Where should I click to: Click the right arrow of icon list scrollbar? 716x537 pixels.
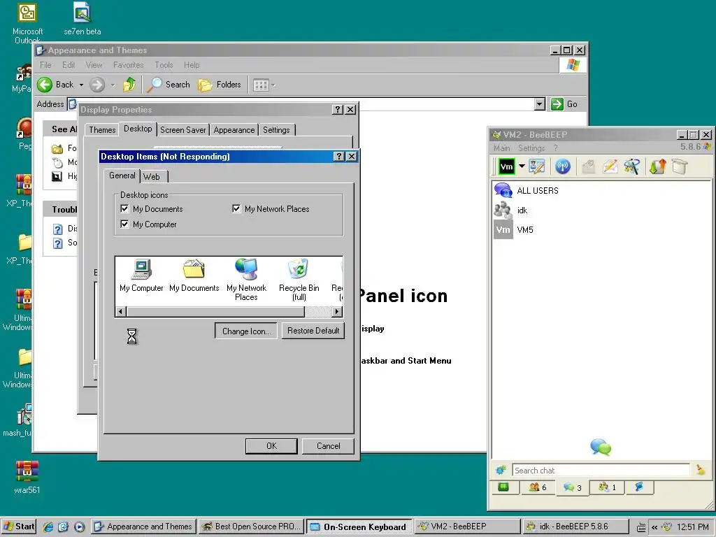[337, 311]
